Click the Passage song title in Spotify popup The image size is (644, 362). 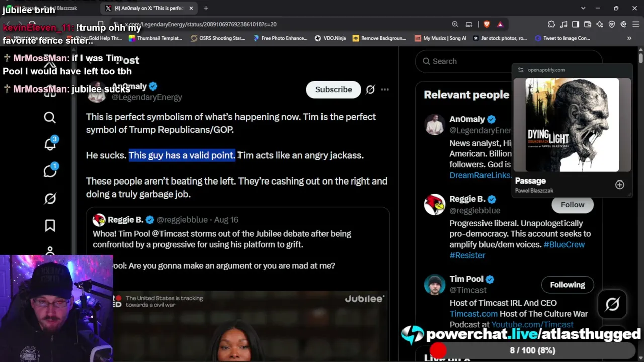530,181
